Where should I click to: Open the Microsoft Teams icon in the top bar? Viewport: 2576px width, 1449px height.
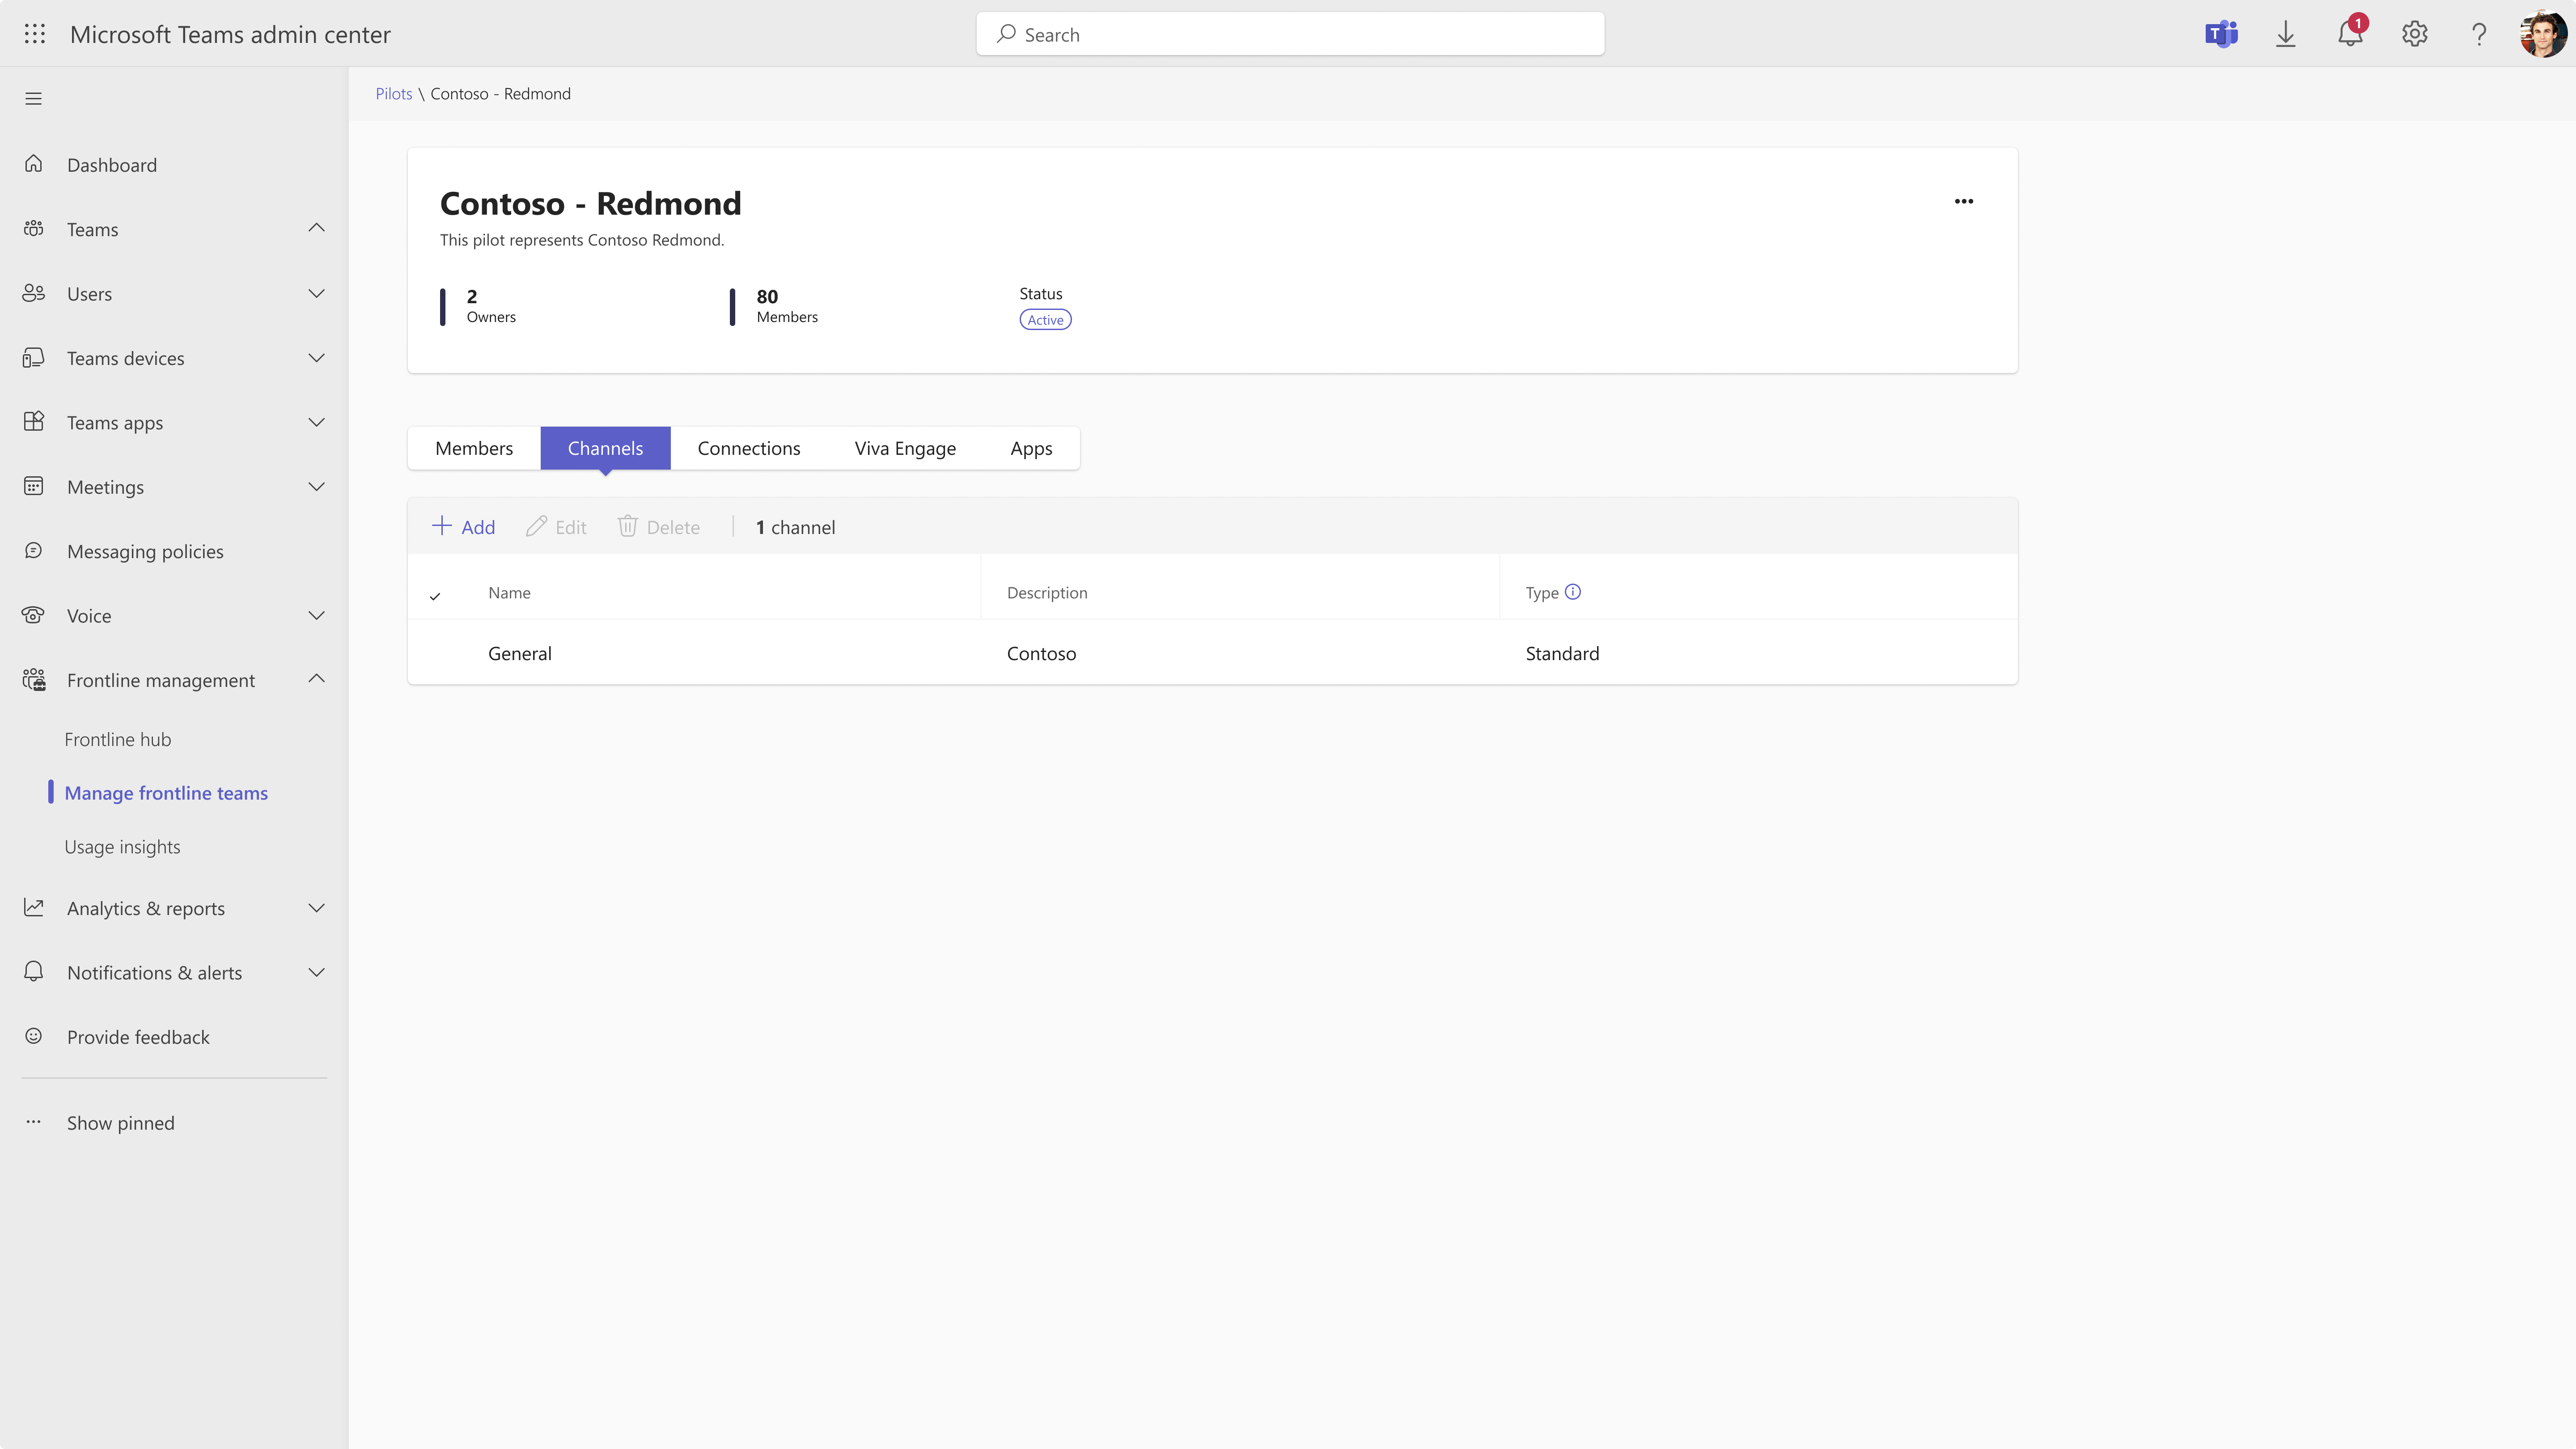2221,33
